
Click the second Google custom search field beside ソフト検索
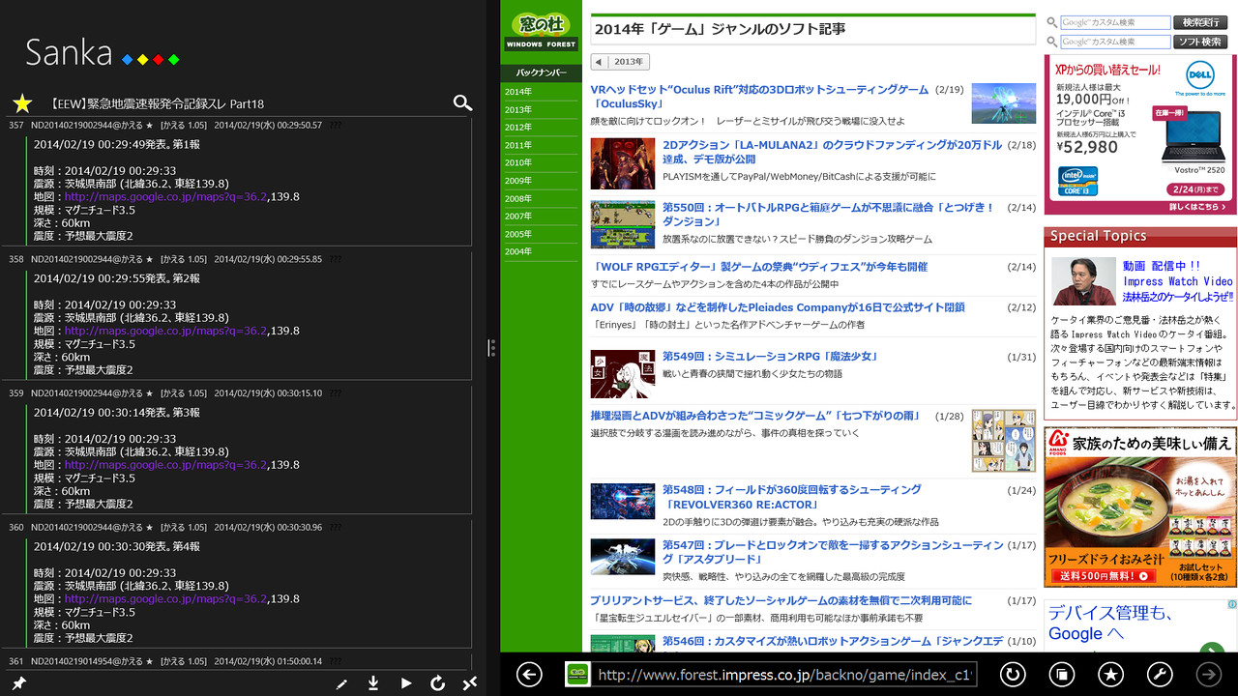point(1115,42)
